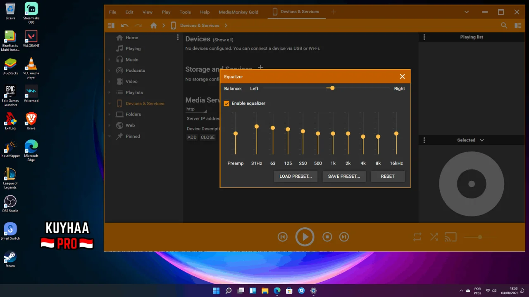Expand the system tray hidden icons chevron
Image resolution: width=529 pixels, height=297 pixels.
462,291
